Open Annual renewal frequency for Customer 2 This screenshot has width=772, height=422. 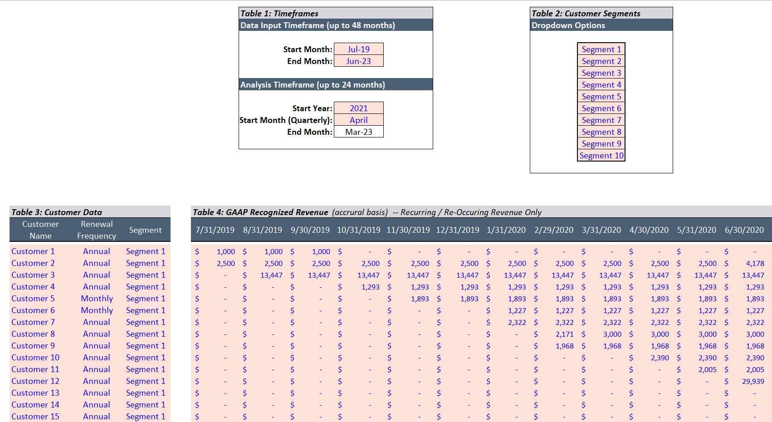pyautogui.click(x=97, y=263)
